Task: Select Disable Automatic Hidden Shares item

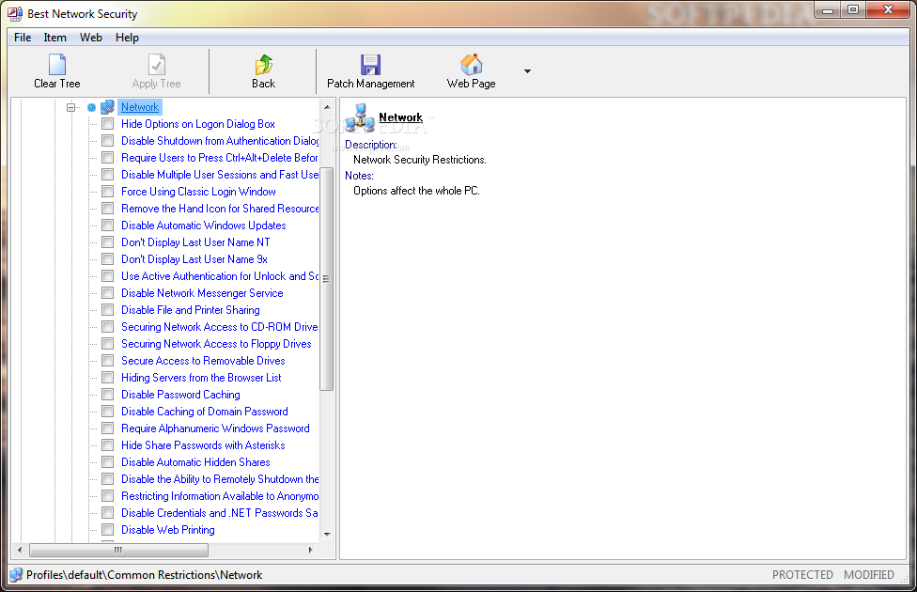Action: [x=195, y=462]
